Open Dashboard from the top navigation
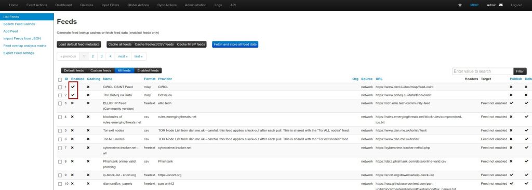 63,5
